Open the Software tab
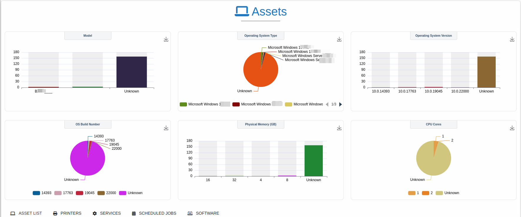The height and width of the screenshot is (217, 521). [203, 213]
